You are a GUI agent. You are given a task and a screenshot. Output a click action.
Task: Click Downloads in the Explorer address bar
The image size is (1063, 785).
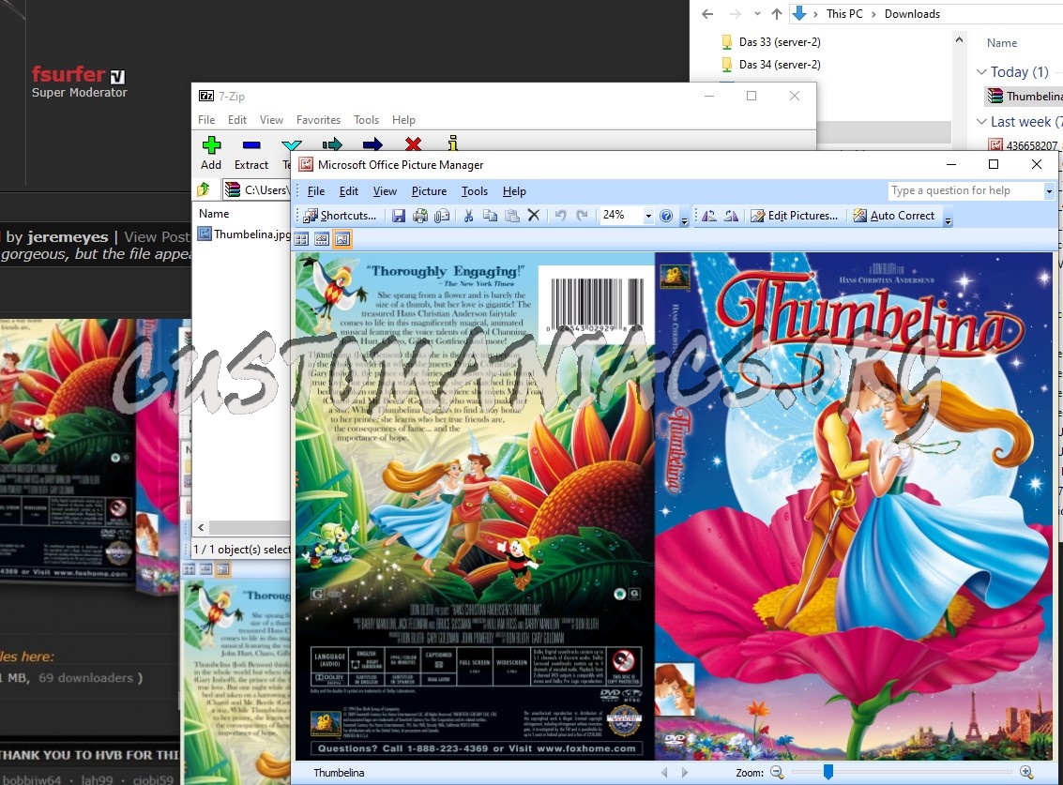pyautogui.click(x=912, y=13)
